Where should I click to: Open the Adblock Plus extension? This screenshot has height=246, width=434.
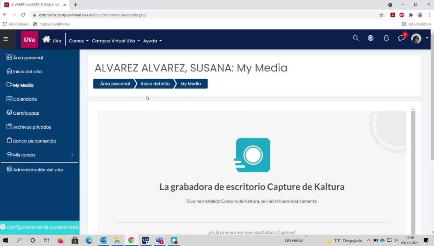pos(402,15)
